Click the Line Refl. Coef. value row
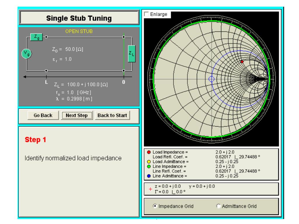The width and height of the screenshot is (299, 224). tap(206, 171)
